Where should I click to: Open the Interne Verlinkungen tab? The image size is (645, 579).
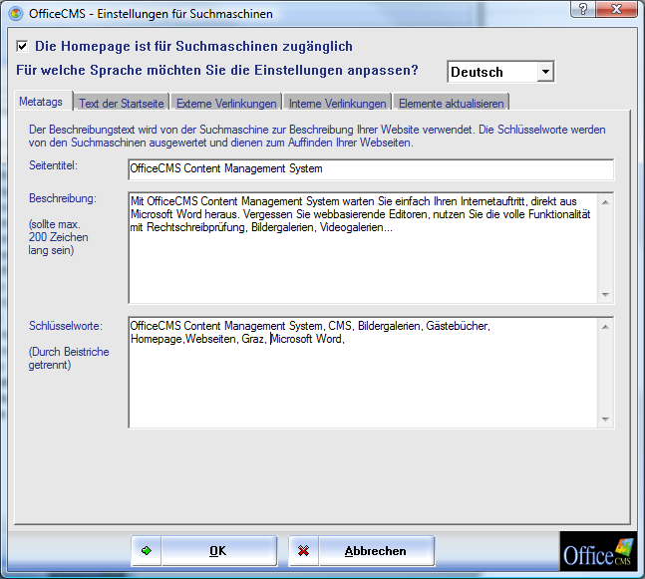point(337,104)
